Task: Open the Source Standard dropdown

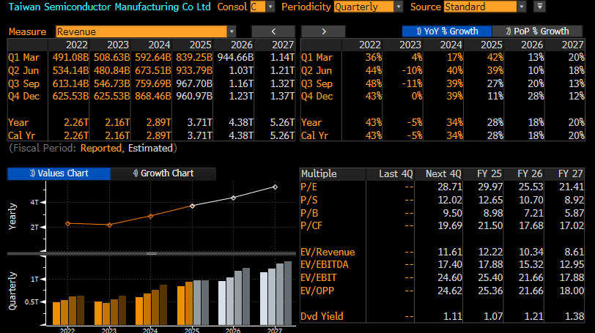Action: click(x=484, y=7)
